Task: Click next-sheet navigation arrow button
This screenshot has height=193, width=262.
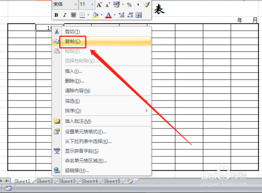Action: [x=2, y=181]
